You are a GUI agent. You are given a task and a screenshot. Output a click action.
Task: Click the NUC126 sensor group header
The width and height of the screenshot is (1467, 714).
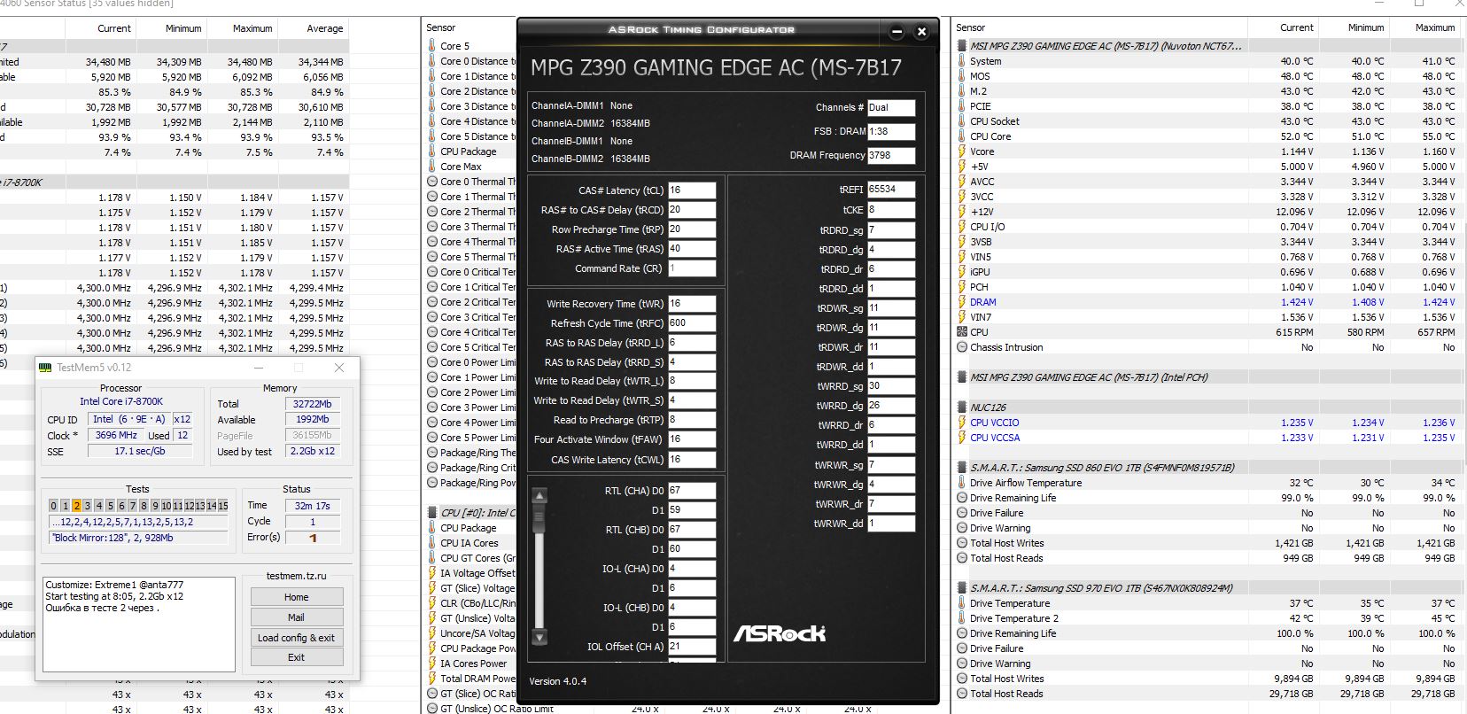pyautogui.click(x=988, y=407)
